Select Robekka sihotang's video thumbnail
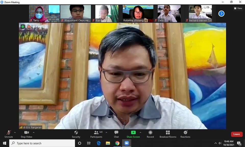 click(138, 14)
